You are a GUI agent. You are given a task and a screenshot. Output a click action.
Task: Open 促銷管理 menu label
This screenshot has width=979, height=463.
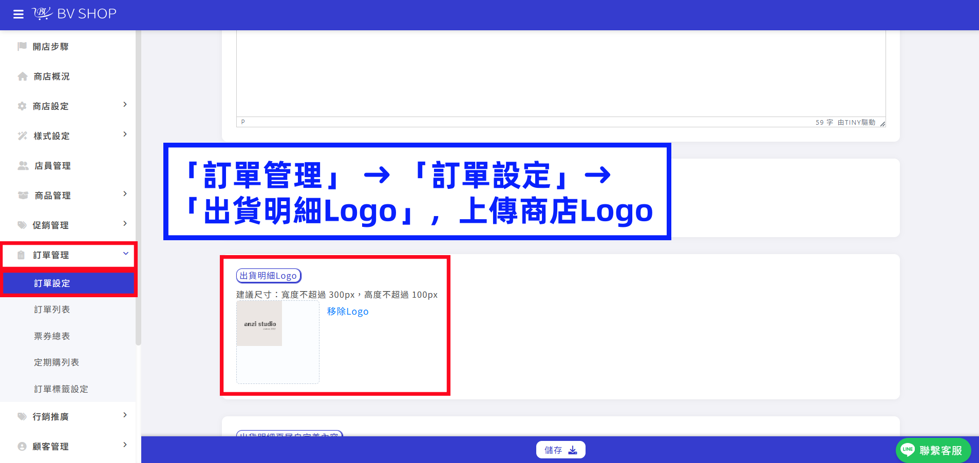(x=51, y=225)
